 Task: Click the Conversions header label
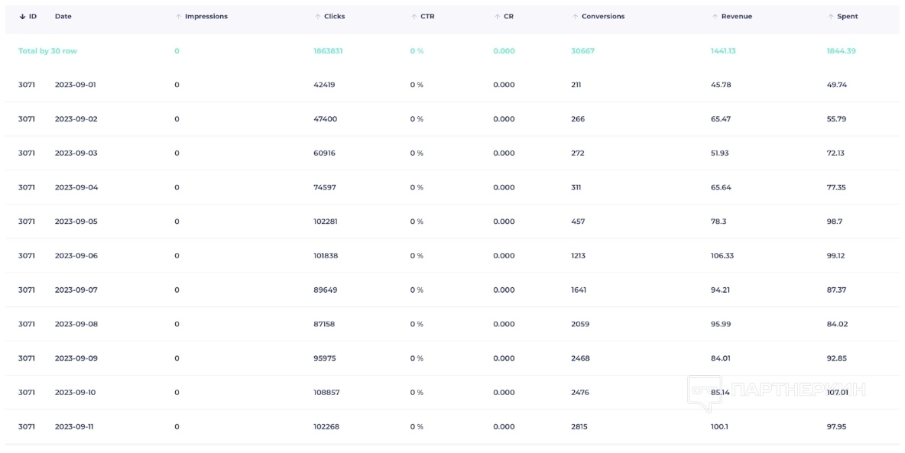603,16
